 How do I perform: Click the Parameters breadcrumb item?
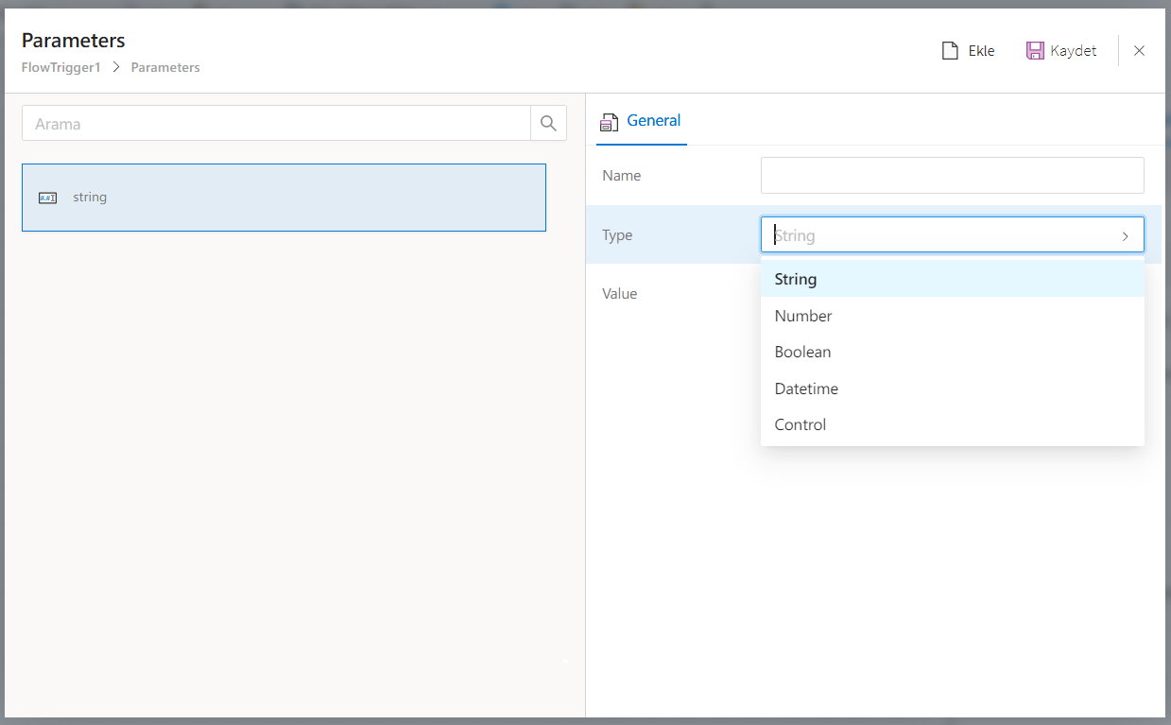coord(165,68)
